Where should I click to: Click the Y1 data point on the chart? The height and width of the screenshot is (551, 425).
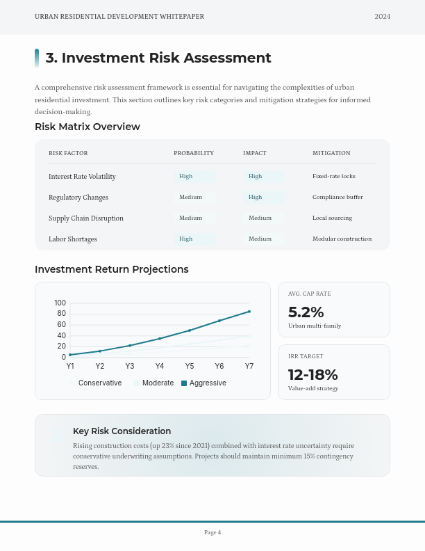pyautogui.click(x=70, y=355)
